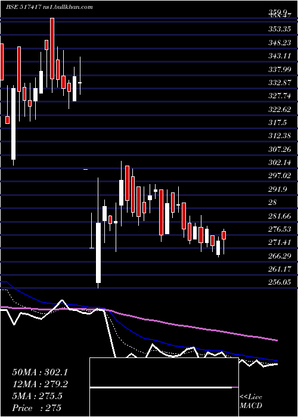Click the 348.23 price axis label

click(279, 42)
